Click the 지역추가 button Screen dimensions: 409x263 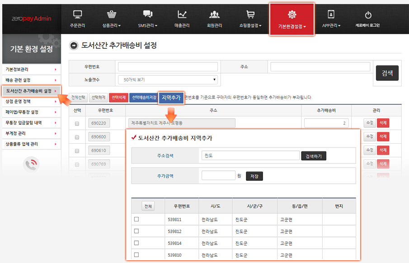pos(171,98)
